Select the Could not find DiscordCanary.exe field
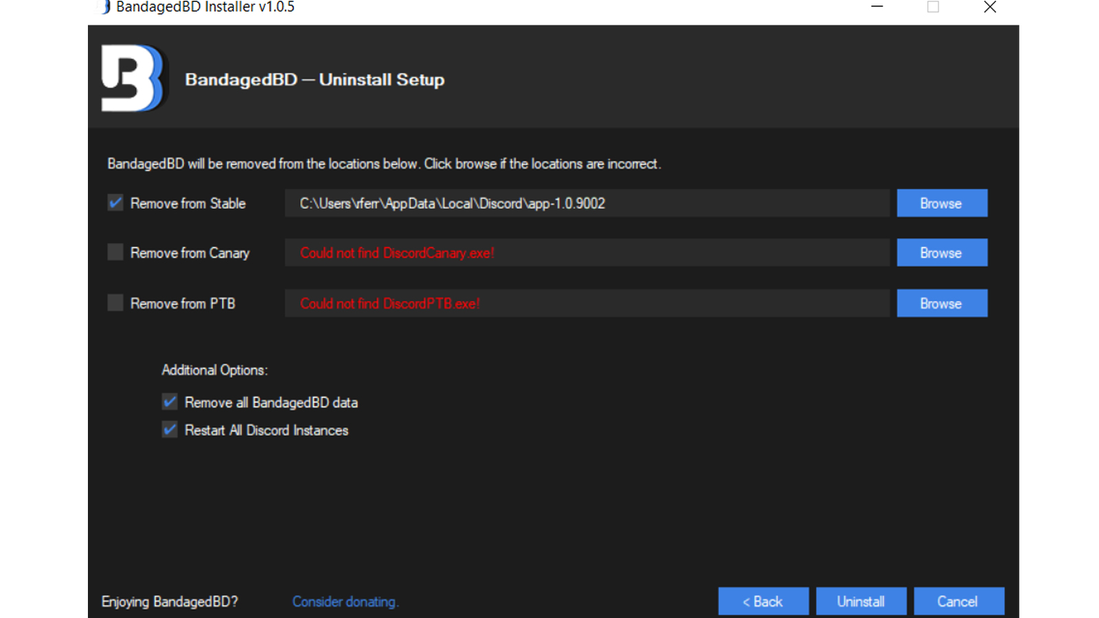This screenshot has height=618, width=1099. click(x=587, y=252)
